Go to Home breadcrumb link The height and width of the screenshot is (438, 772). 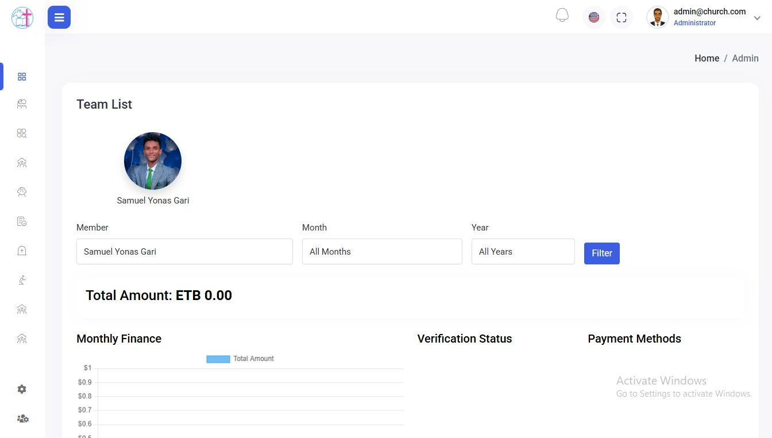coord(707,59)
